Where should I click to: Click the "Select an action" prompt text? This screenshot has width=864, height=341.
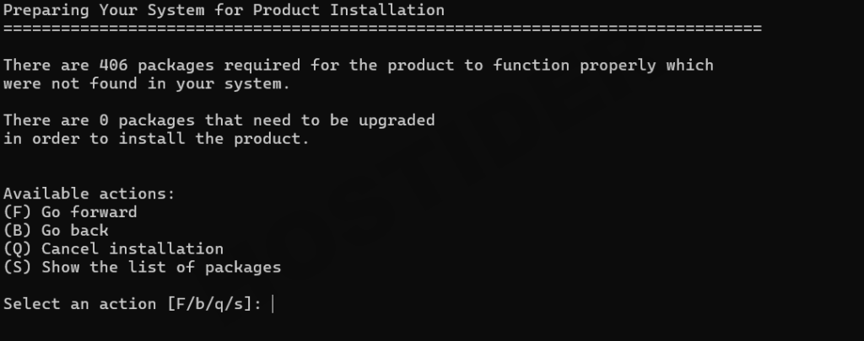click(x=82, y=304)
